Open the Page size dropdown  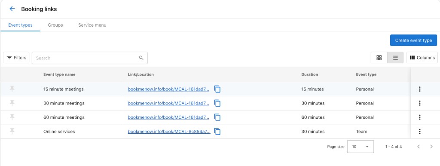pyautogui.click(x=361, y=146)
